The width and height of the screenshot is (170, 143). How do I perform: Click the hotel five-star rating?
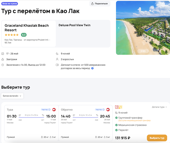pos(12,35)
